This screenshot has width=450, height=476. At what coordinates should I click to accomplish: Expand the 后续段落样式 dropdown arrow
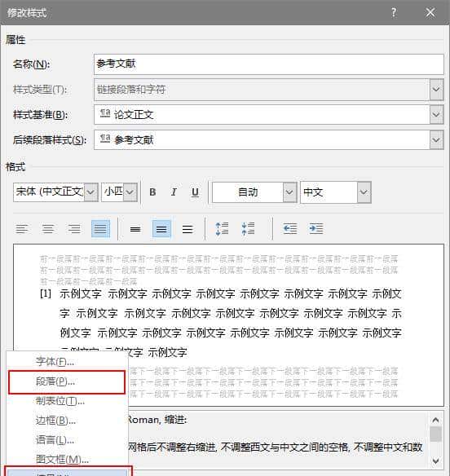coord(436,140)
